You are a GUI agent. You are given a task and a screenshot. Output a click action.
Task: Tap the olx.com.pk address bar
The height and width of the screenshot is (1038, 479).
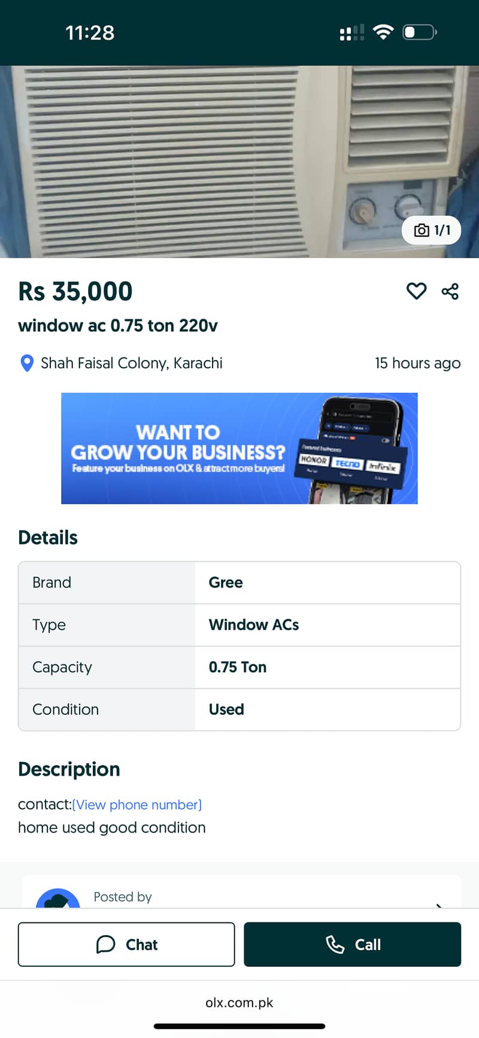pyautogui.click(x=239, y=1003)
